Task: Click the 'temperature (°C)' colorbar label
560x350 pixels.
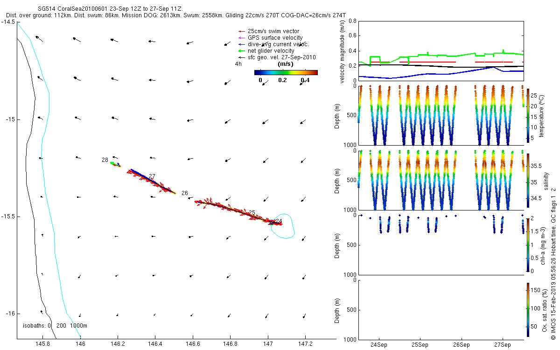Action: (x=542, y=115)
